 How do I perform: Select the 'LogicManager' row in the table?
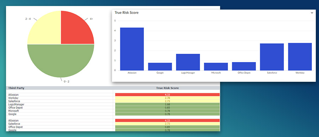click(113, 104)
